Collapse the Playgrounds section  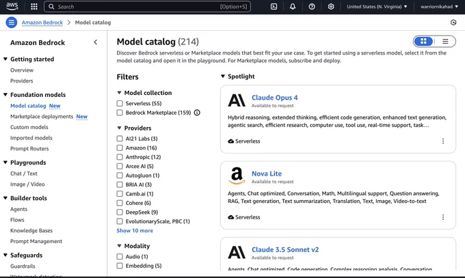point(5,163)
